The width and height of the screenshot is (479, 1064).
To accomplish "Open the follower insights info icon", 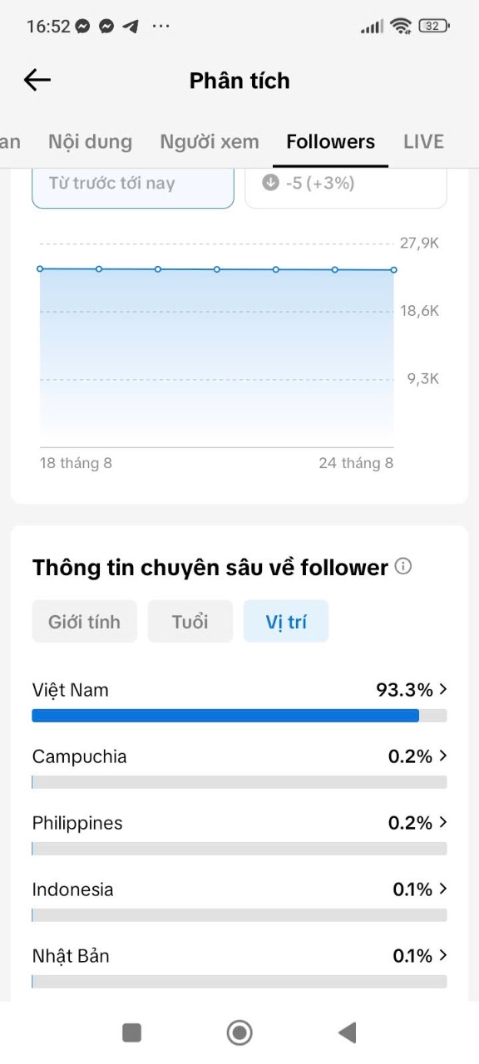I will [x=403, y=567].
